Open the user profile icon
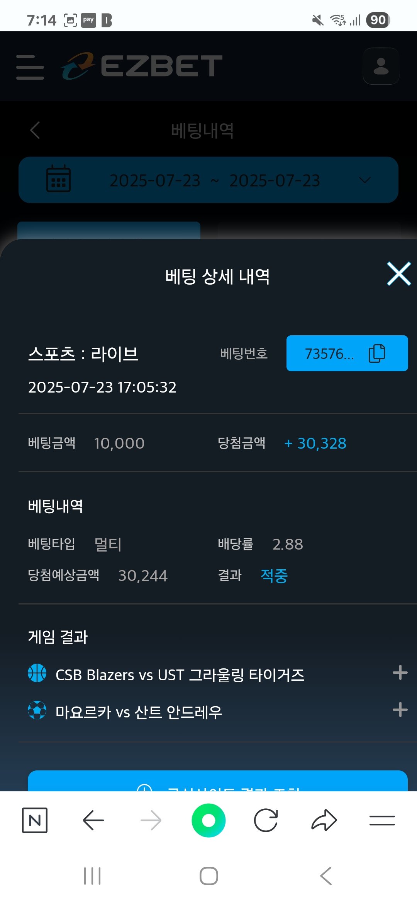Viewport: 417px width, 905px height. click(381, 66)
